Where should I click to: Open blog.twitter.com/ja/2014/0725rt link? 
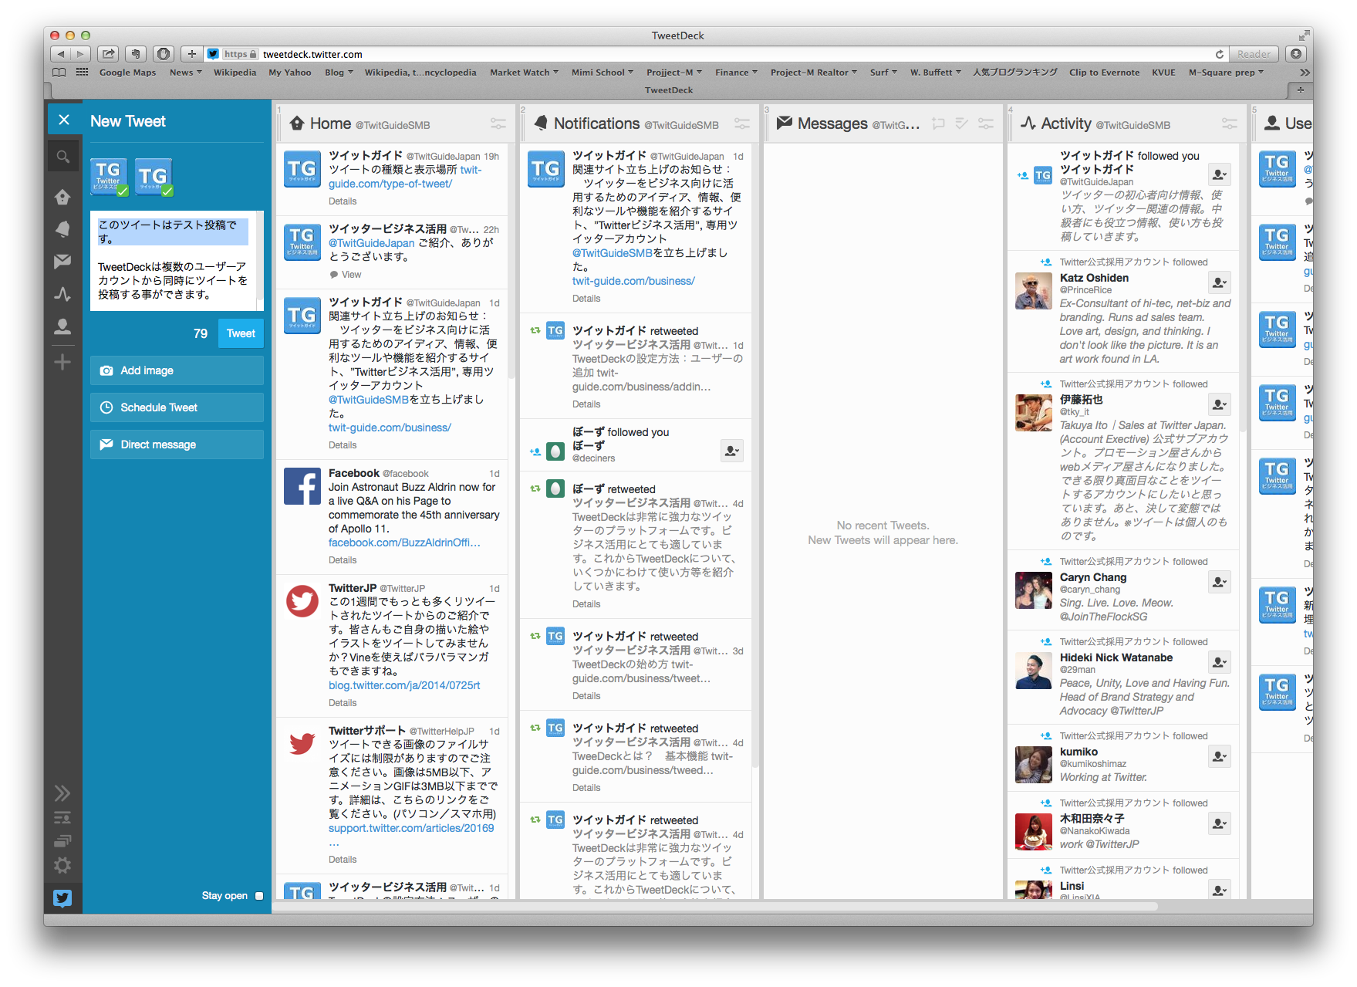coord(404,685)
